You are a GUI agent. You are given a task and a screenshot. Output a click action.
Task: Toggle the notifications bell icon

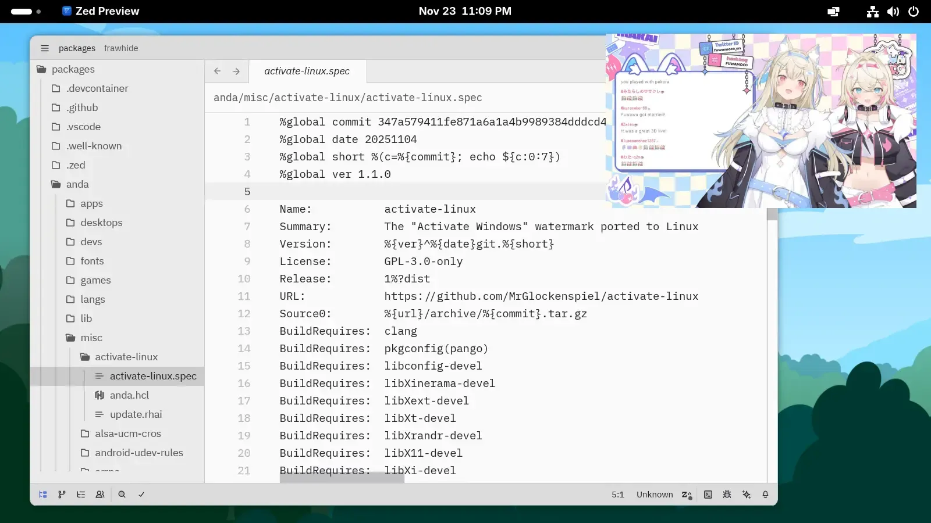[x=765, y=495]
